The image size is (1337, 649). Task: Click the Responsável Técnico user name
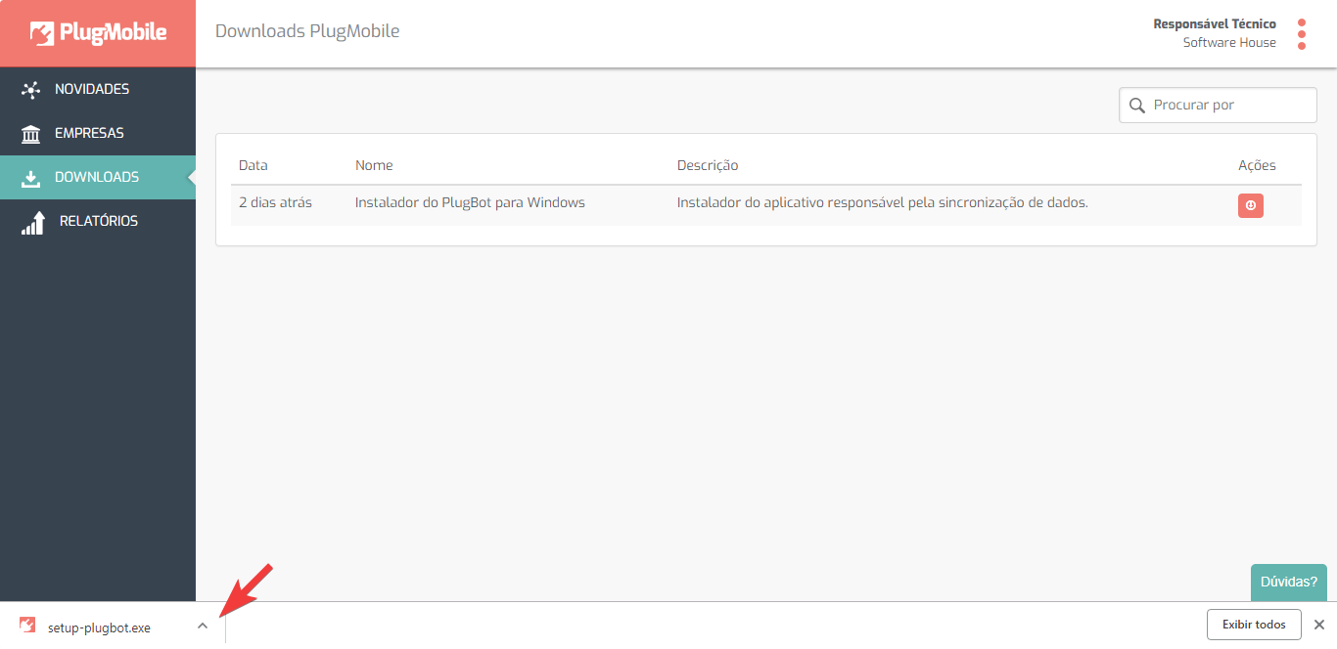tap(1215, 23)
